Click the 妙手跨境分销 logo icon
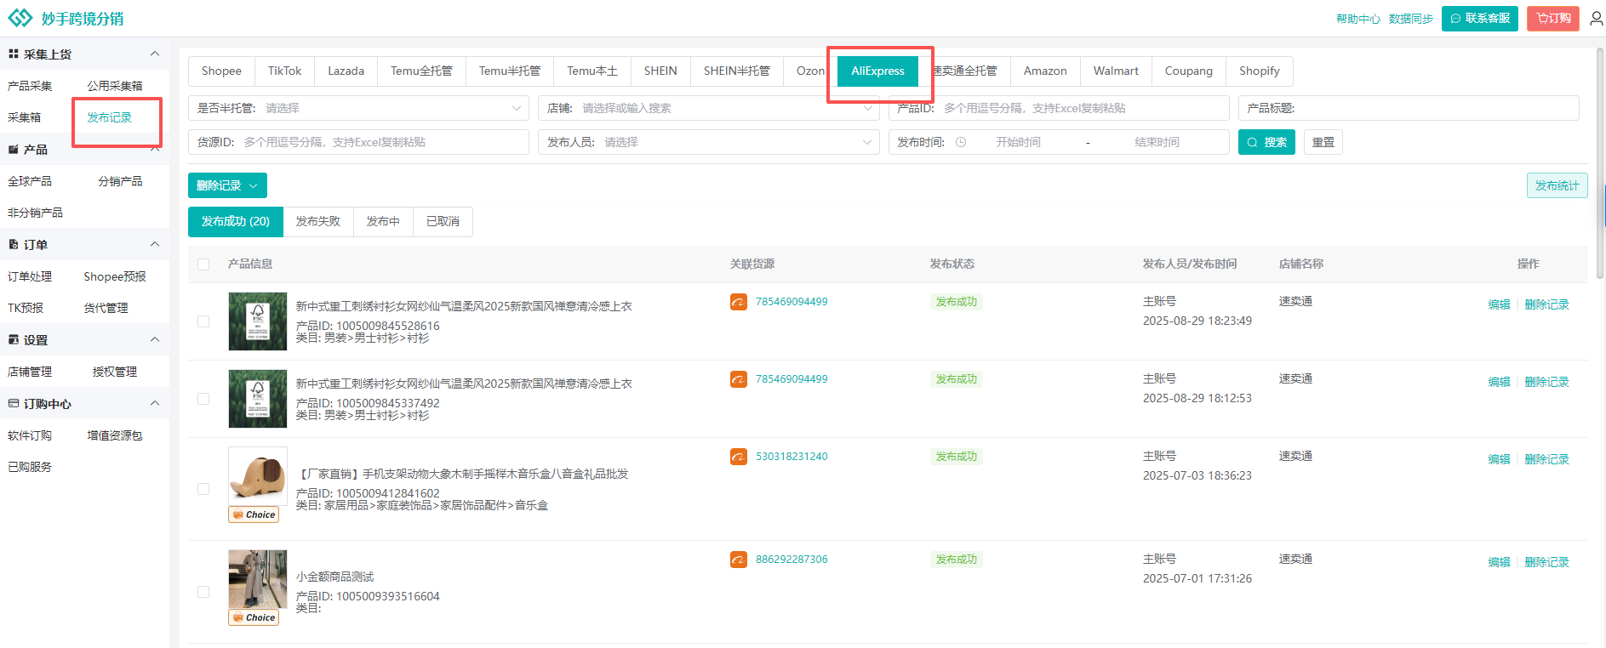 point(20,18)
